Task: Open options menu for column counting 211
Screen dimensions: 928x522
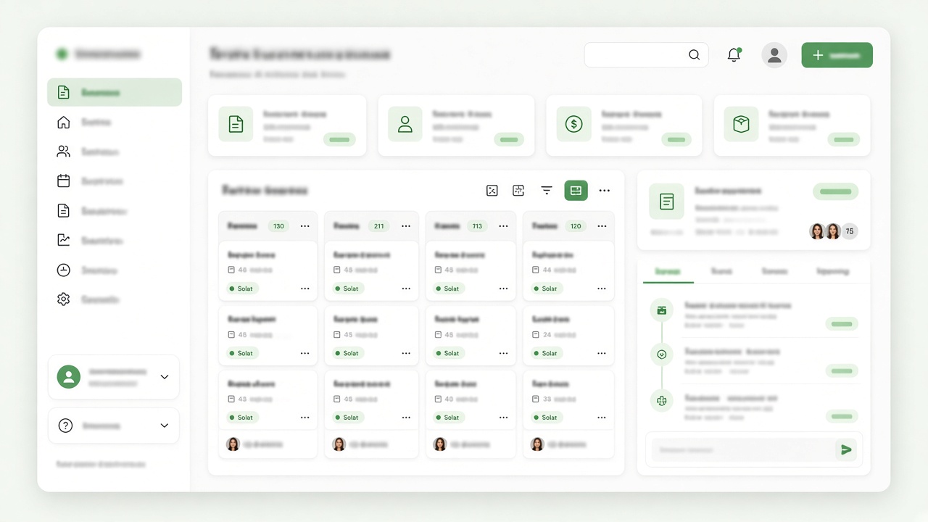Action: pos(406,226)
